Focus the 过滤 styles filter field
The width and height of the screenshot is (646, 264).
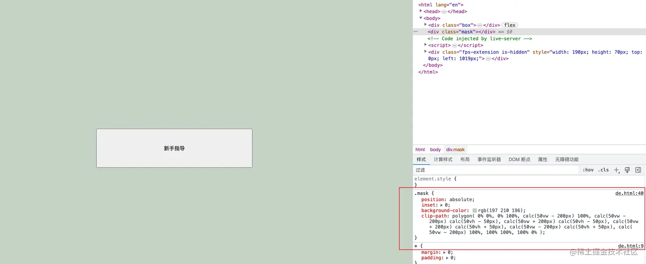tap(496, 170)
